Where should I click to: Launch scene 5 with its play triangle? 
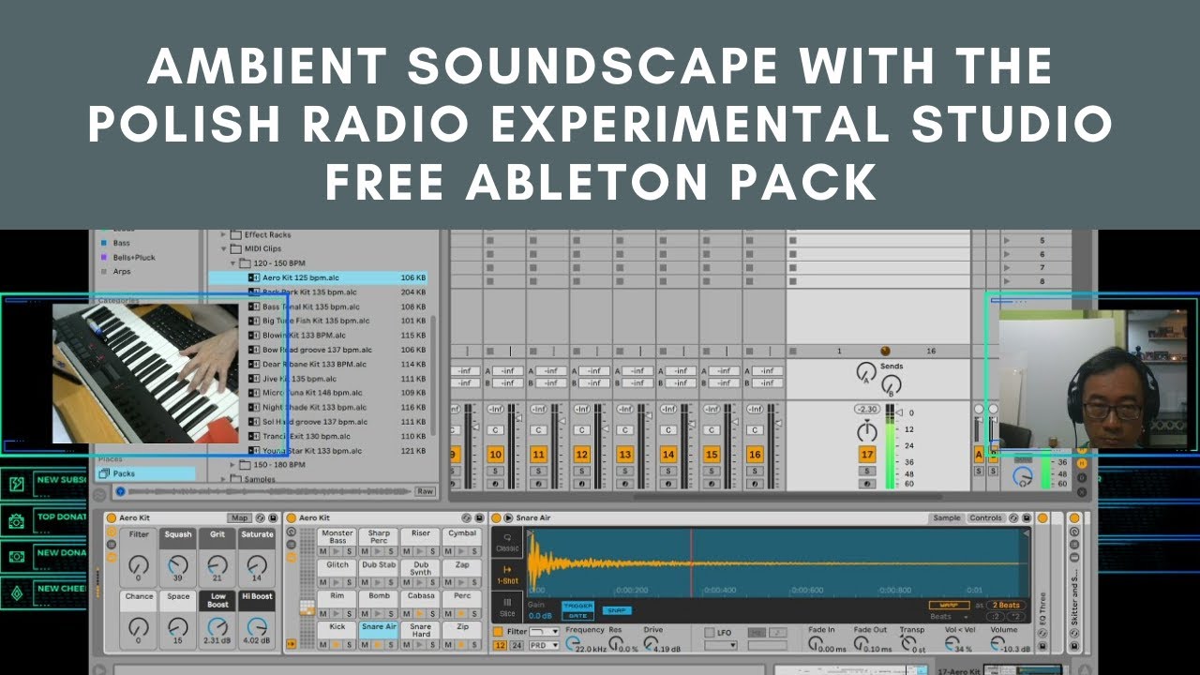pos(1008,241)
